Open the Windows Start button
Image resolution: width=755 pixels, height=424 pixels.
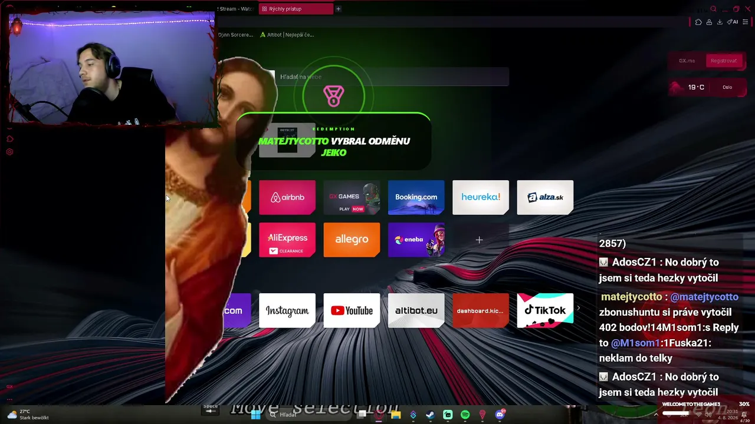[255, 415]
